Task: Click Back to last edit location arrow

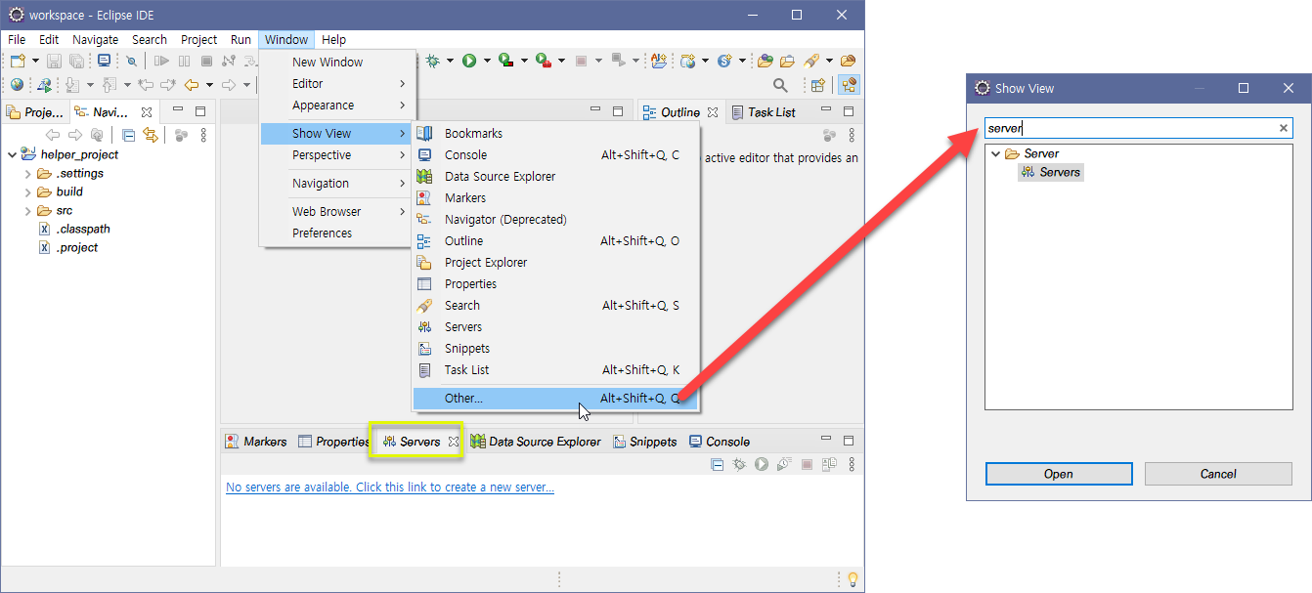Action: (x=145, y=85)
